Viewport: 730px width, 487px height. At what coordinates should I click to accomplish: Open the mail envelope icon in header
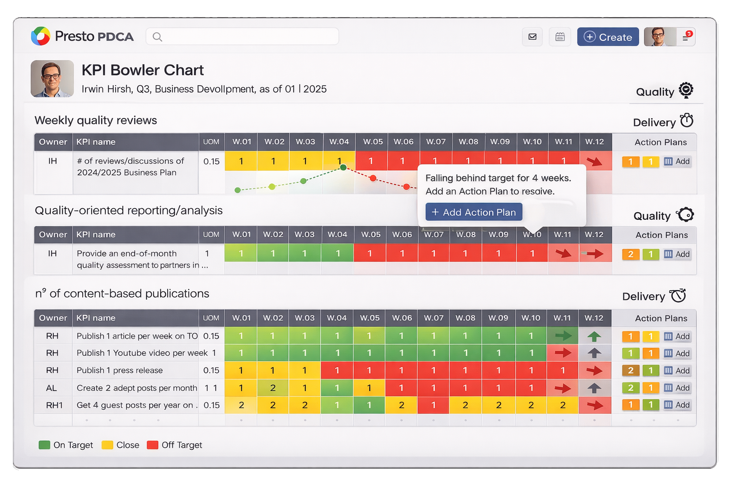point(532,37)
